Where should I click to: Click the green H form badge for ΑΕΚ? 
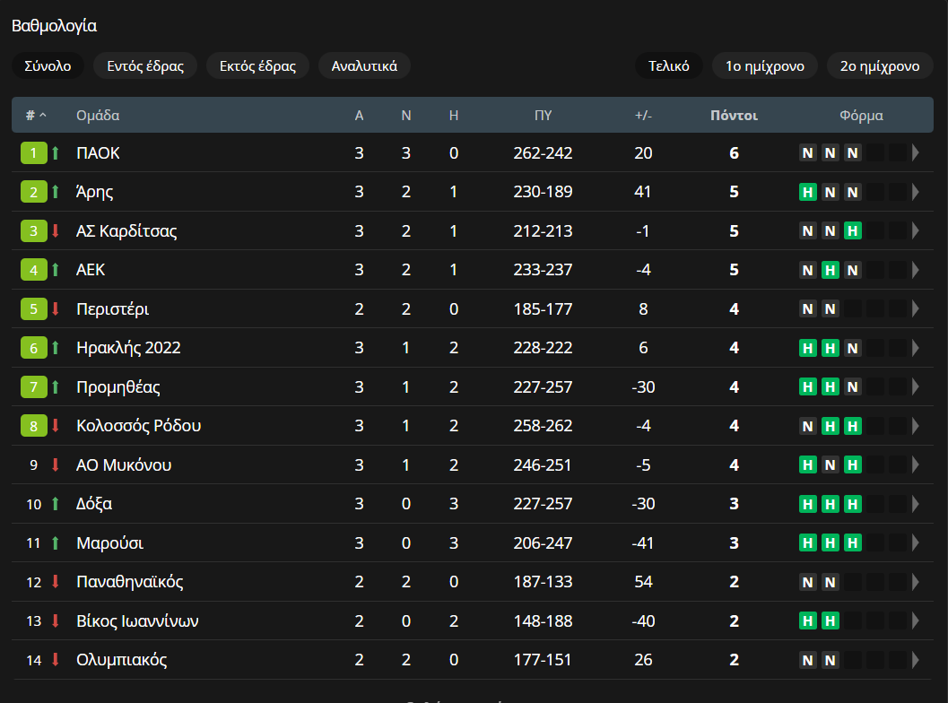(x=831, y=270)
